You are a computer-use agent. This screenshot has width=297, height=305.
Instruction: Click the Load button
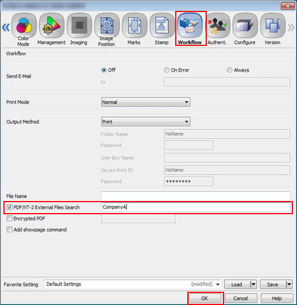tap(237, 284)
